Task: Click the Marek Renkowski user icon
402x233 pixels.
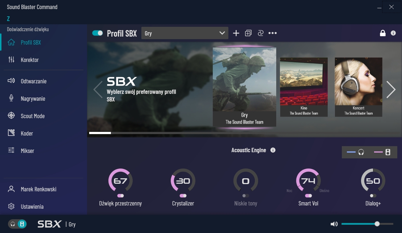Action: pos(11,189)
